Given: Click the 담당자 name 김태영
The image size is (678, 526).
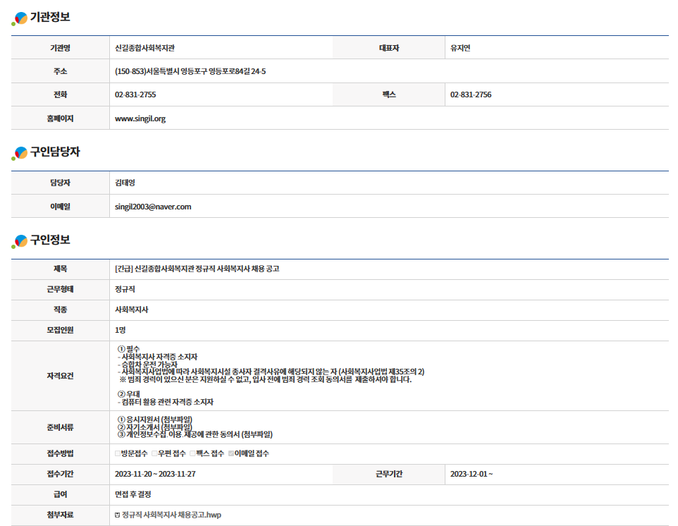Looking at the screenshot, I should 125,183.
